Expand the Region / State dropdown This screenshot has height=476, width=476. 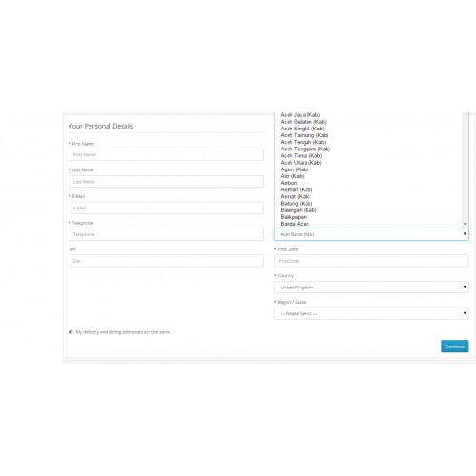pos(371,313)
